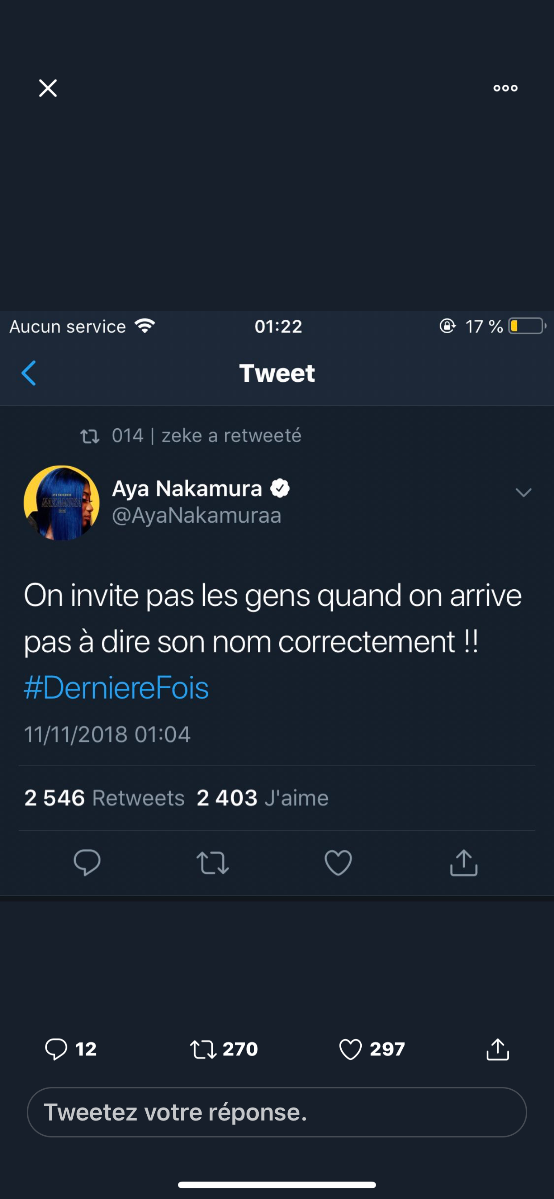Tap the blue back arrow
The image size is (554, 1199).
point(29,373)
